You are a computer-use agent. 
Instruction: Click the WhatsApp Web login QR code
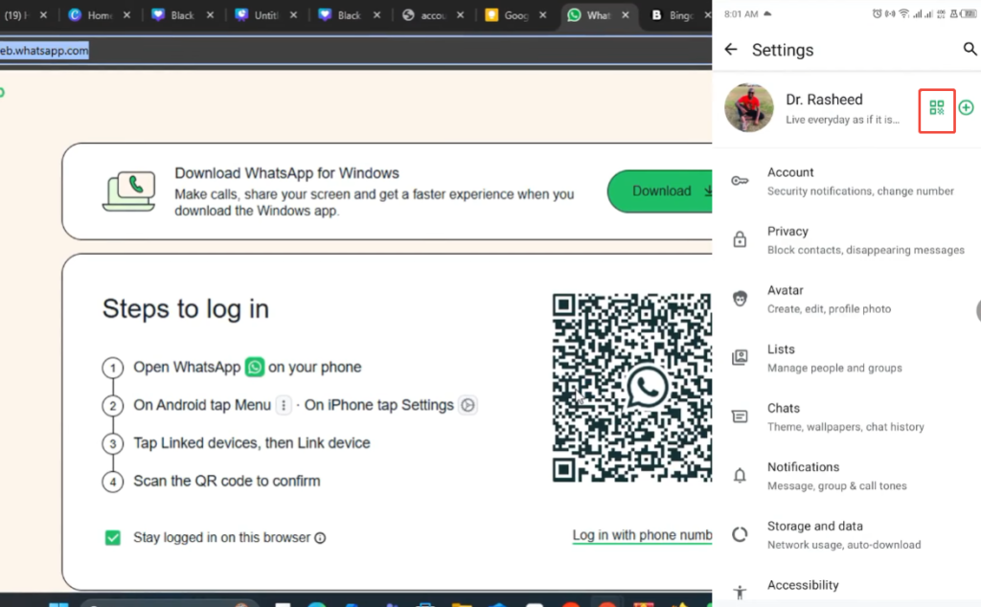point(632,388)
